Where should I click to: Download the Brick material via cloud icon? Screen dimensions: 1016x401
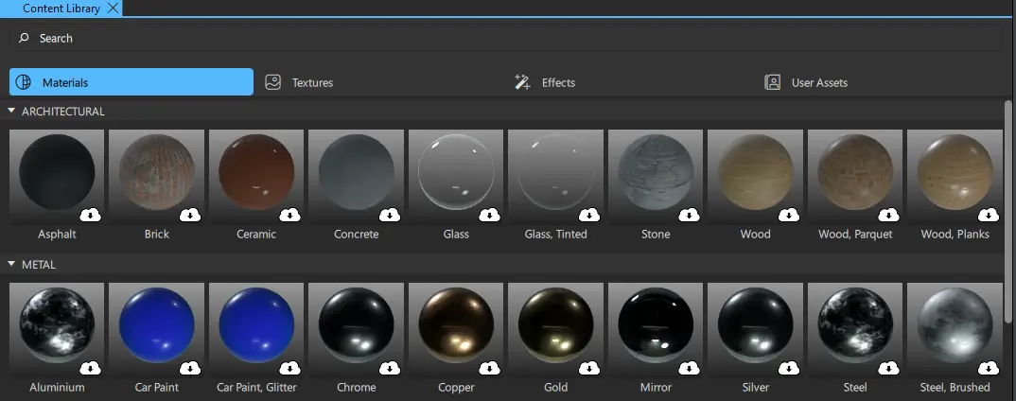190,215
